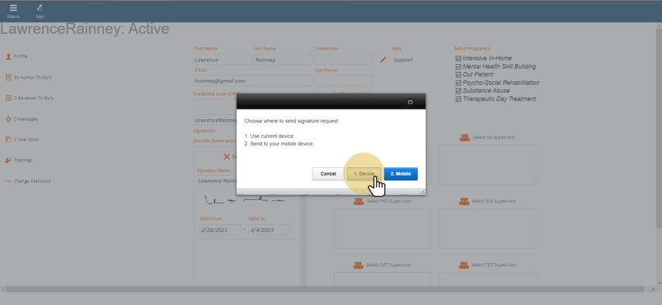Open the Trainings section
Screen dimensions: 662x305
click(x=23, y=160)
